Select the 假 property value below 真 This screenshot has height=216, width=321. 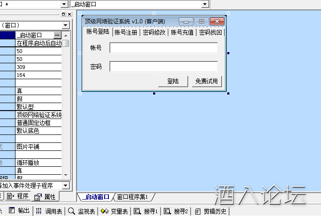tap(38, 99)
